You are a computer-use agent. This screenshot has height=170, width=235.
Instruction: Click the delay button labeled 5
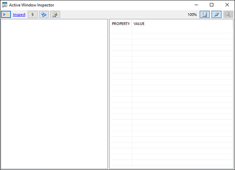(x=33, y=15)
